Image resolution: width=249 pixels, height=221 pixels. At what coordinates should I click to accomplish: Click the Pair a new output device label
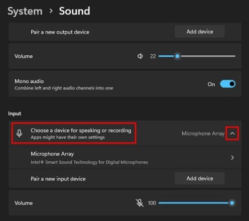point(60,32)
